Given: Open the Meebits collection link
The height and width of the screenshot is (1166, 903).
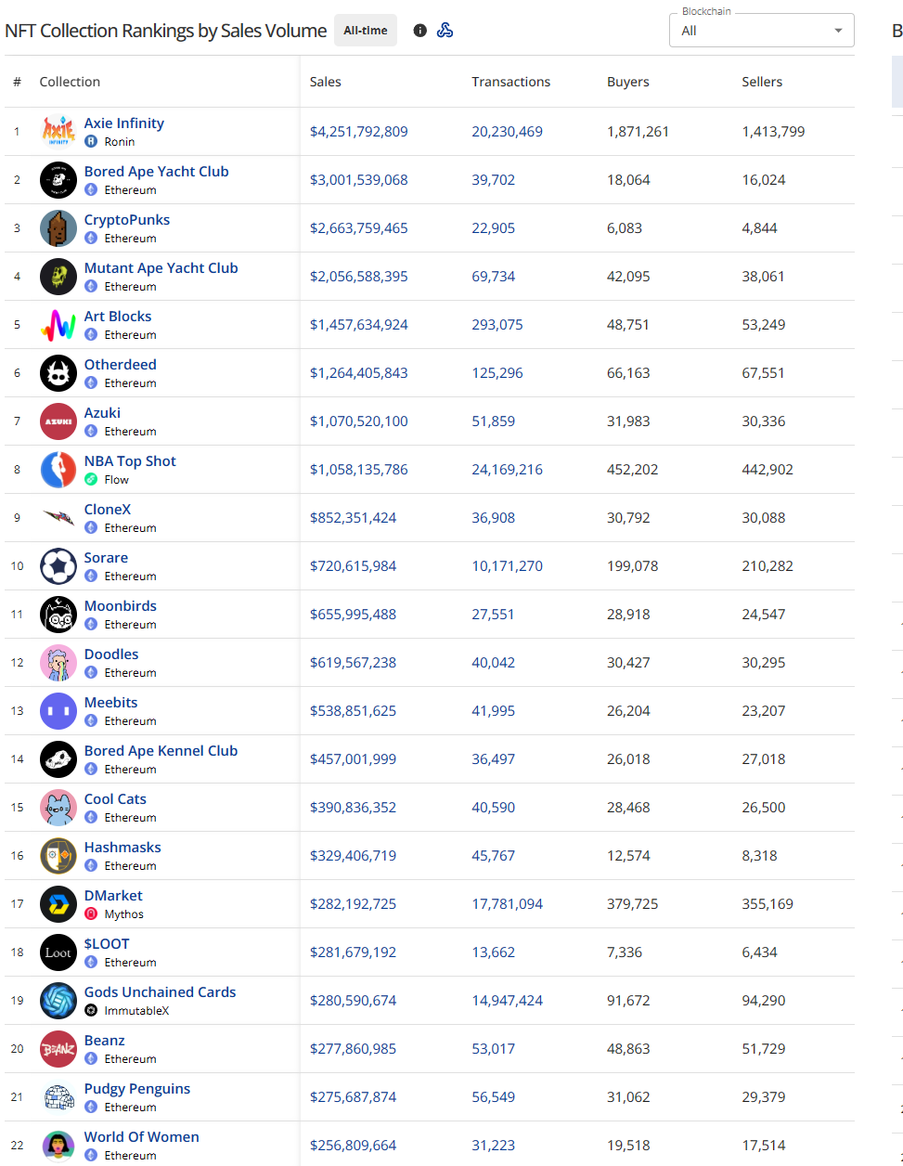Looking at the screenshot, I should pos(111,703).
